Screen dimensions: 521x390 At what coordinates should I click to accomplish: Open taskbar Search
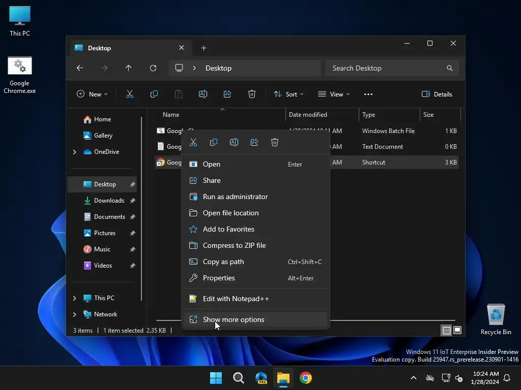pos(239,378)
